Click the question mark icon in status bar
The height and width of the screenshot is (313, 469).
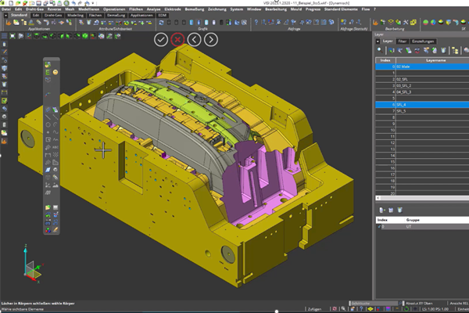361,309
